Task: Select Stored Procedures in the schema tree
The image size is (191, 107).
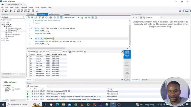Action: 14,35
